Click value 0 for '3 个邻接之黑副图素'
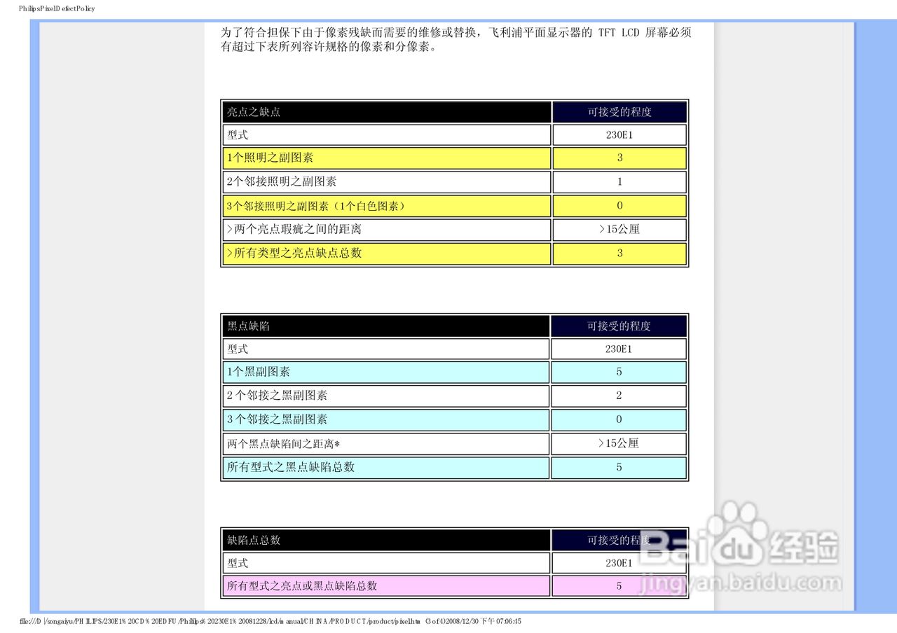The width and height of the screenshot is (897, 633). [619, 420]
